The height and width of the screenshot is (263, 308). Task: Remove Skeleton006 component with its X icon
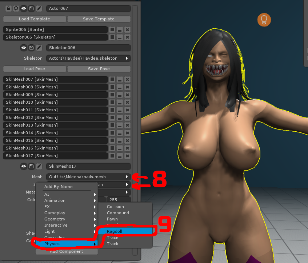click(127, 37)
